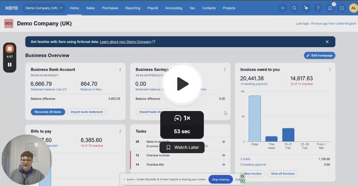Go to Overdue bills arrow
Image resolution: width=358 pixels, height=186 pixels.
(223, 164)
